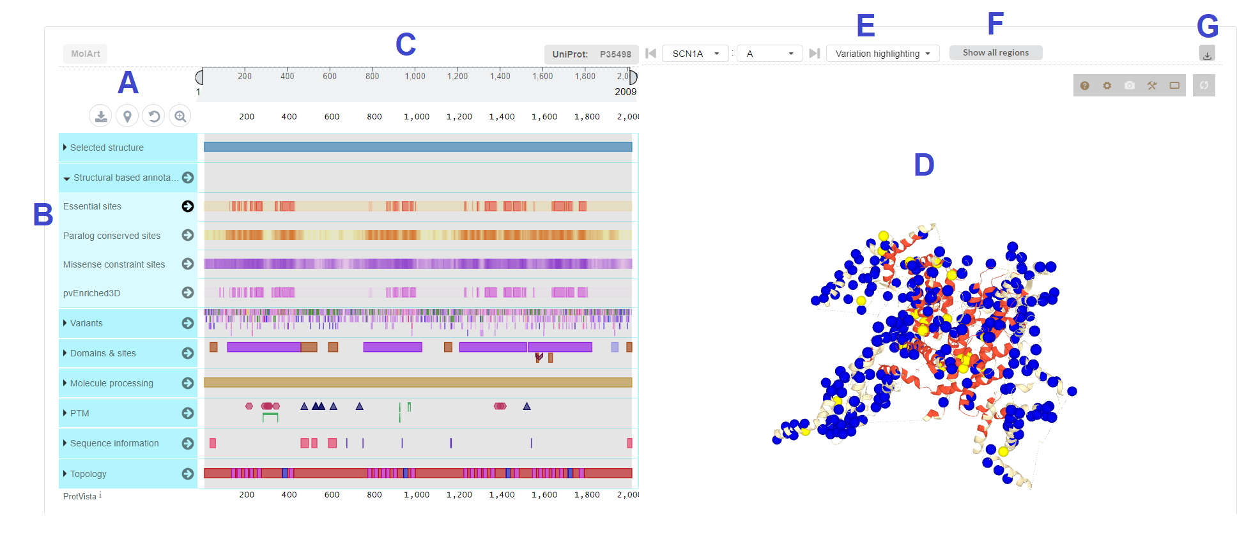Collapse the Structural based annotations category
Viewport: 1260px width, 546px height.
point(66,178)
